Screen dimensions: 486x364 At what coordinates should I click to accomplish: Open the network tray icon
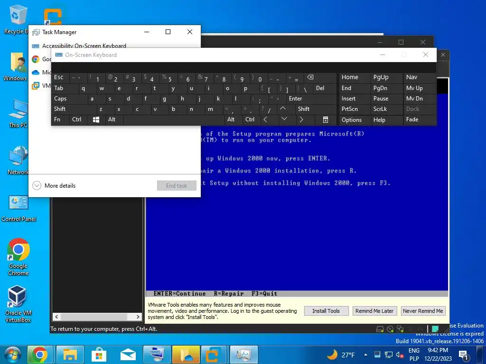[388, 355]
